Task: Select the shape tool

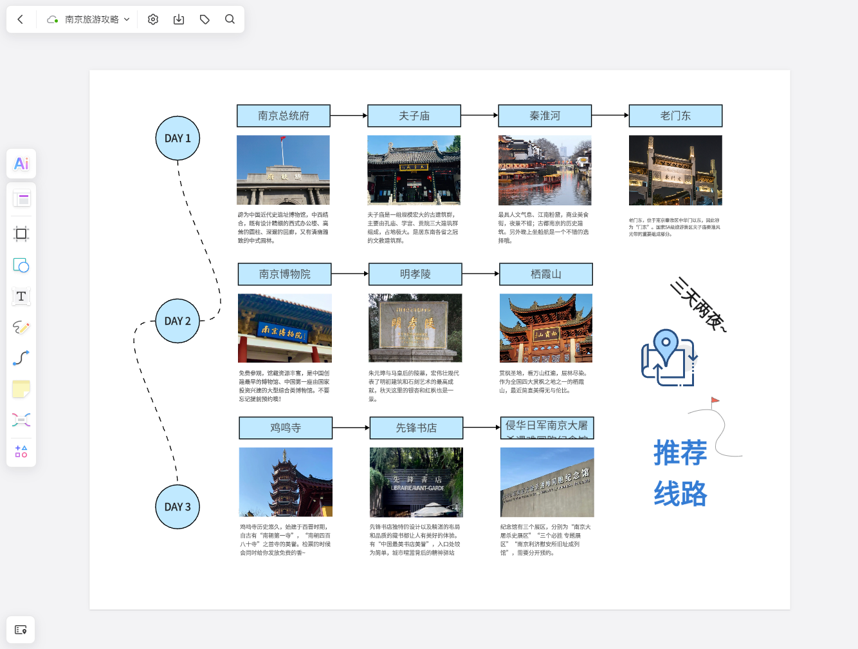Action: (x=21, y=265)
